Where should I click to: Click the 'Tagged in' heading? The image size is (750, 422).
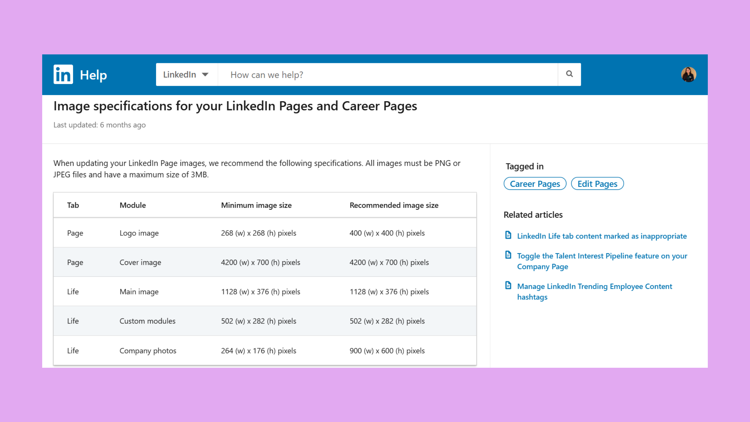[524, 166]
